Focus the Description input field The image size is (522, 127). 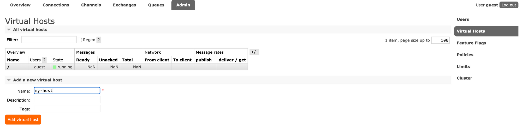pos(67,100)
